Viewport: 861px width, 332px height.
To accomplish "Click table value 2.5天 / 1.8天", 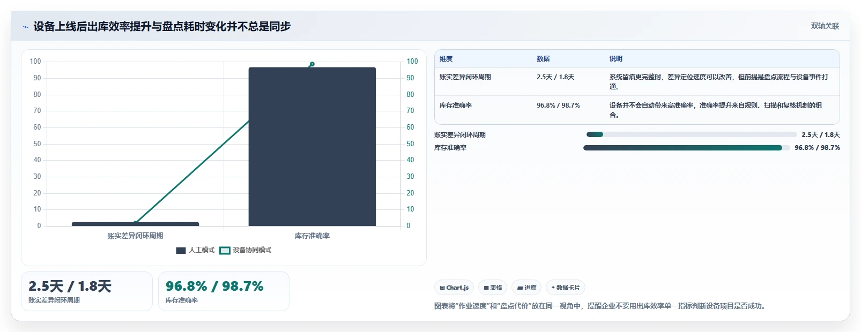I will [x=555, y=77].
